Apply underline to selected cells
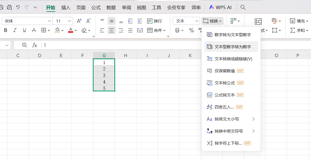This screenshot has height=161, width=311. pyautogui.click(x=24, y=30)
